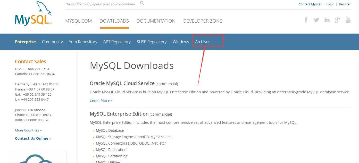Click the Contact Sales heading
Viewport: 359px width, 163px height.
30,62
